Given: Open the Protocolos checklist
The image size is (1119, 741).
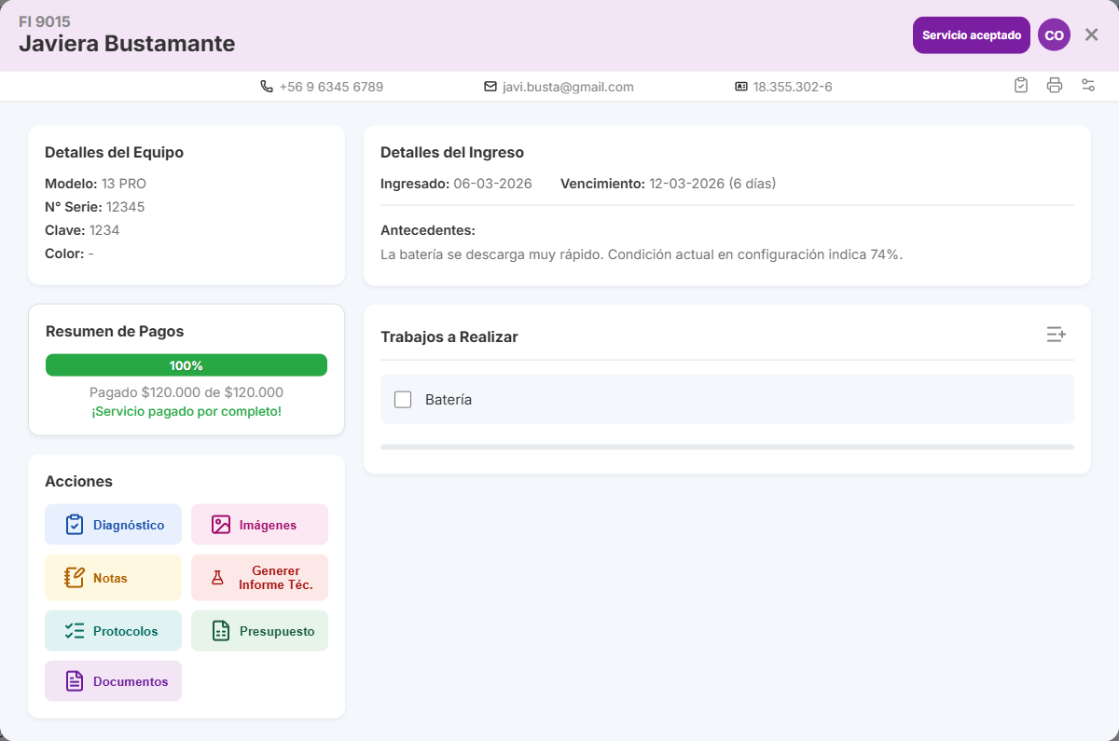Looking at the screenshot, I should pyautogui.click(x=114, y=631).
